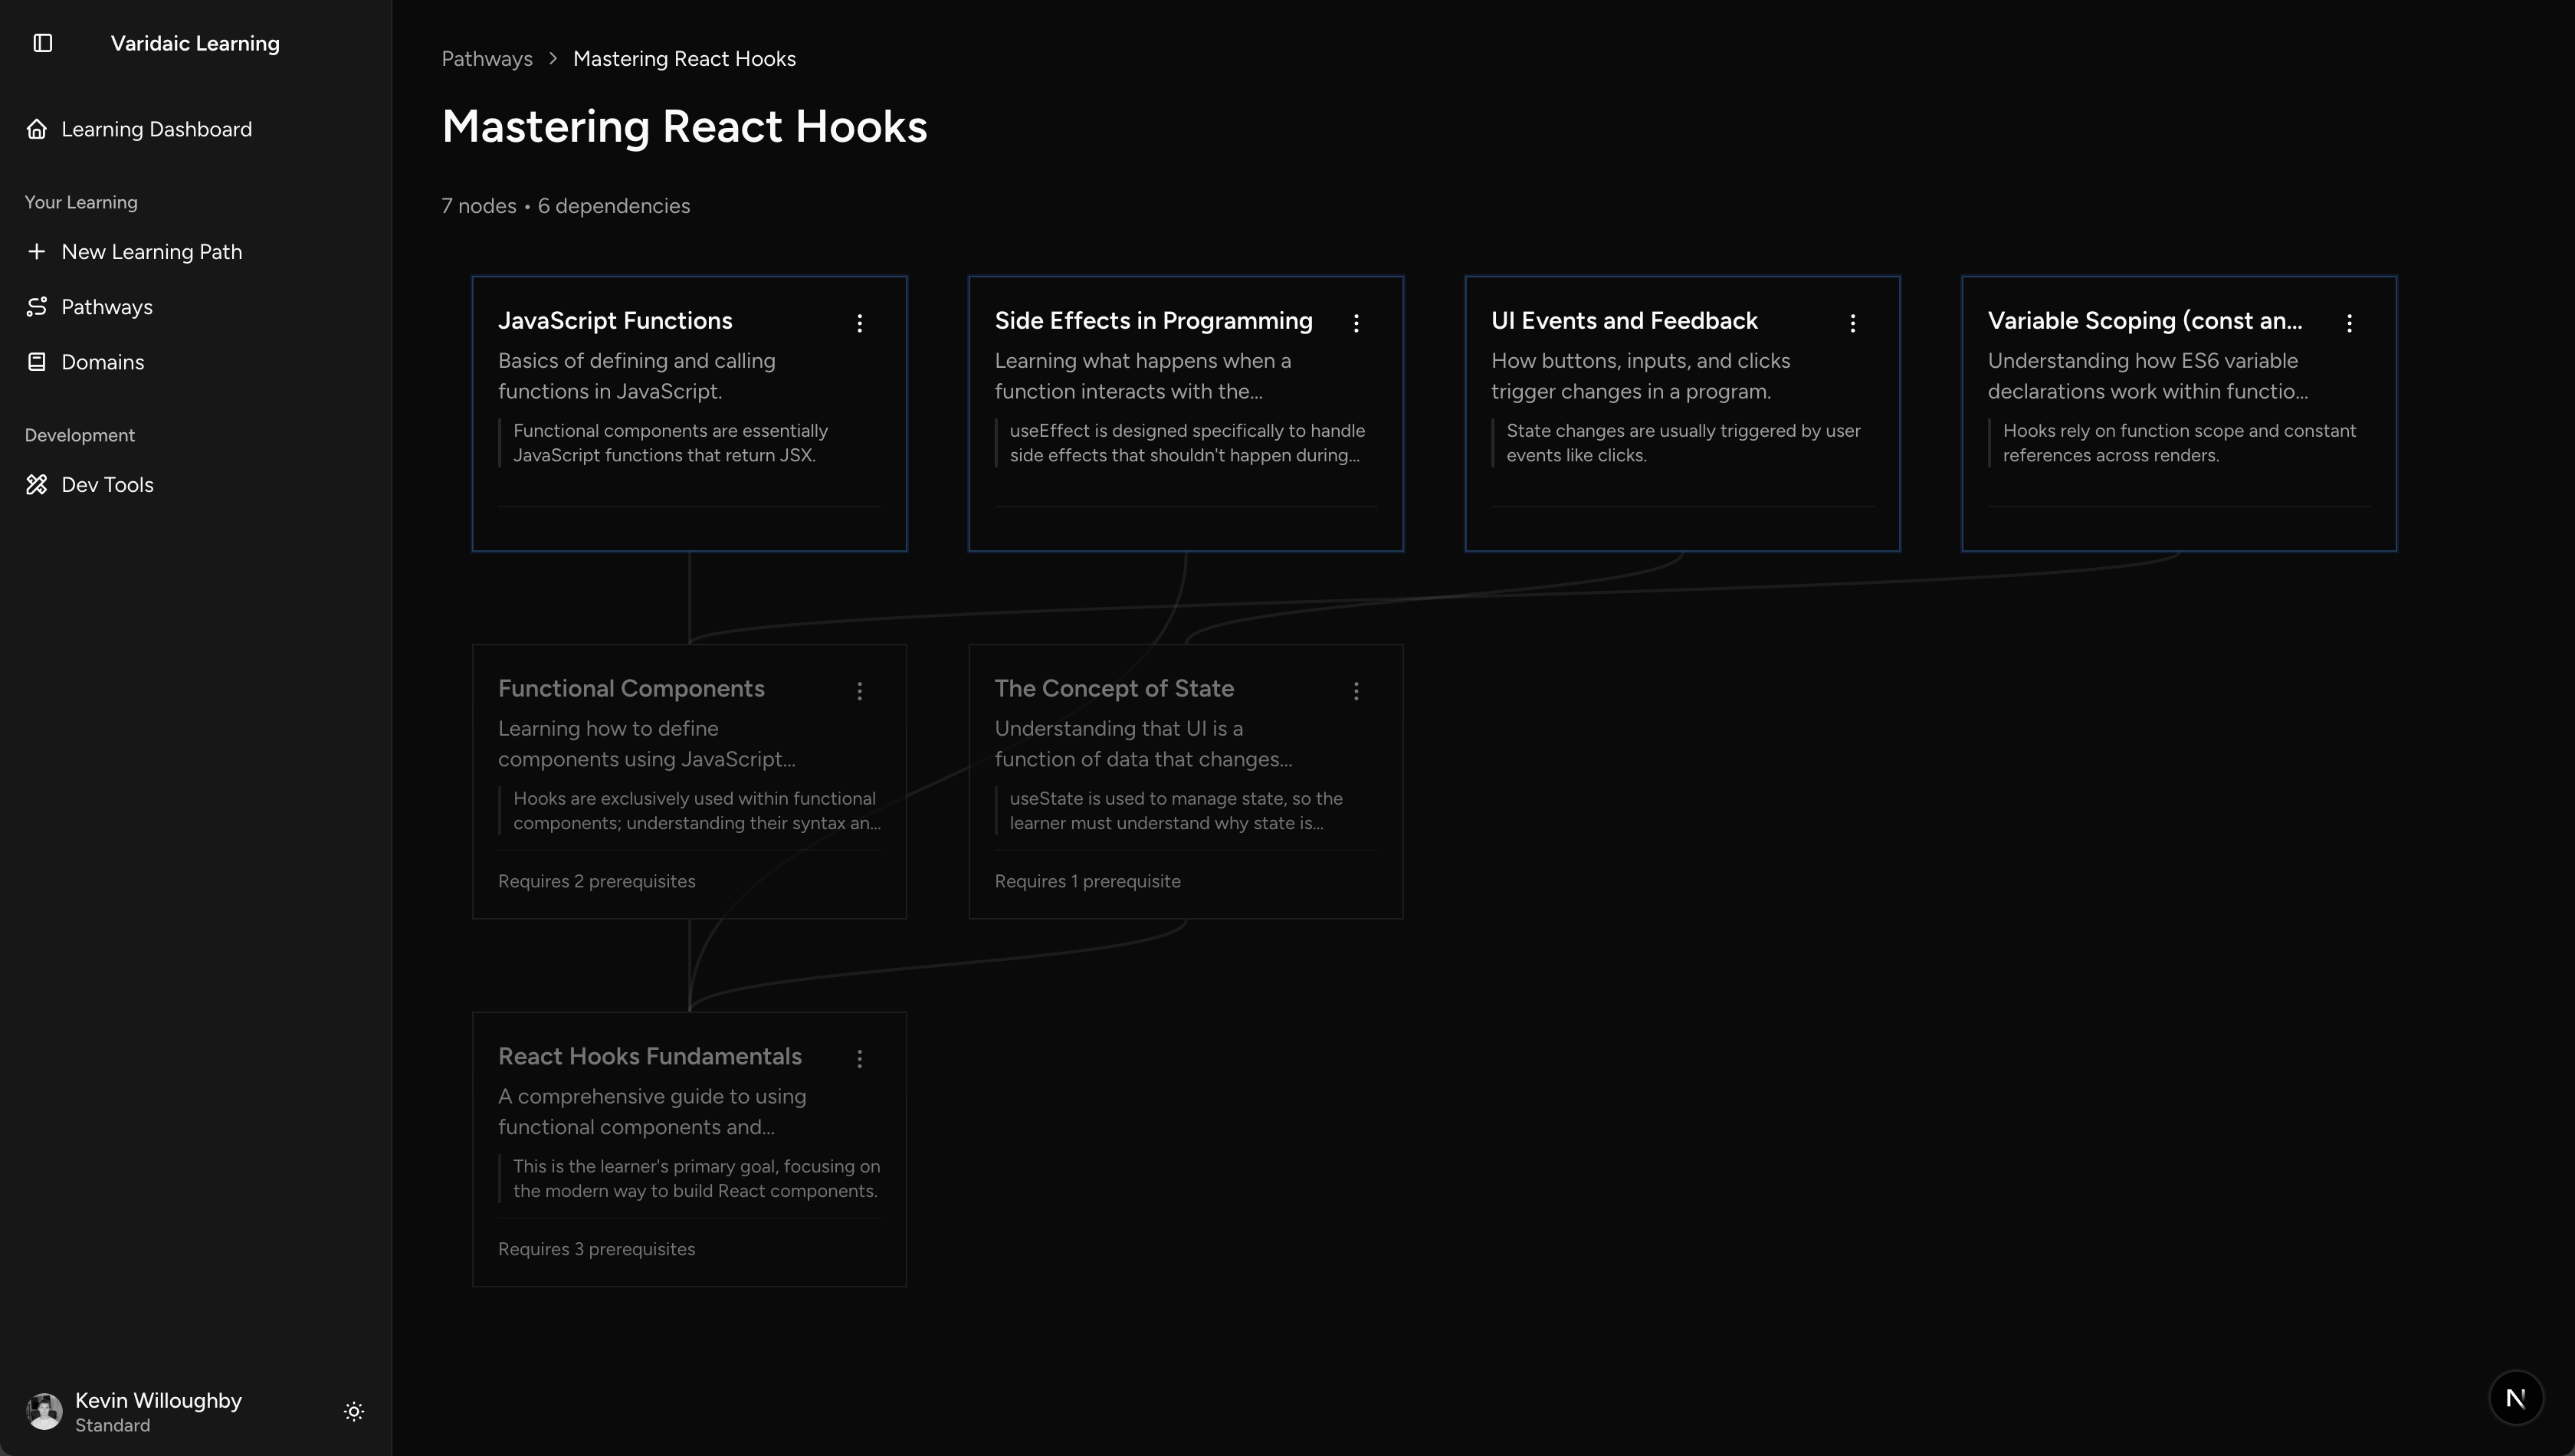Select The Concept of State card title
The width and height of the screenshot is (2575, 1456).
[1114, 689]
